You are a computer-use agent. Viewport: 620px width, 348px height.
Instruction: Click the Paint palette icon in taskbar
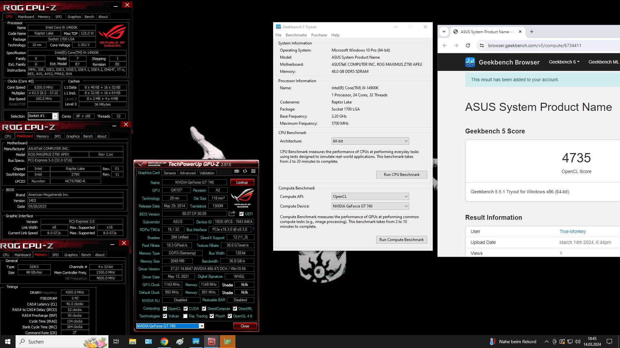click(x=180, y=342)
